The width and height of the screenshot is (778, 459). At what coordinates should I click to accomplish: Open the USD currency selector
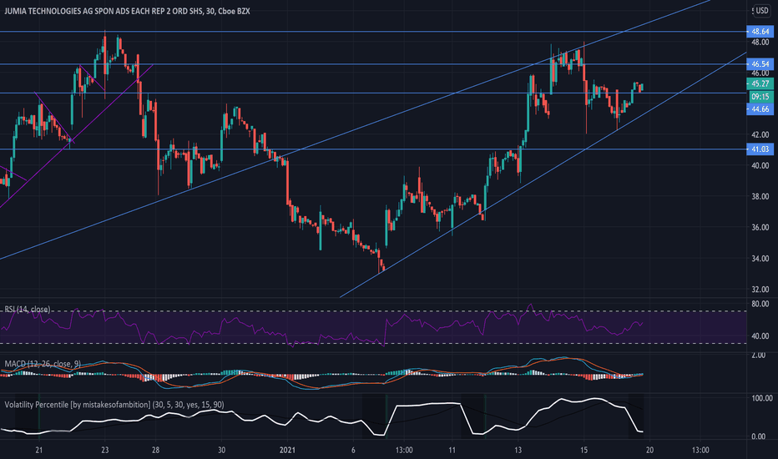tap(761, 10)
